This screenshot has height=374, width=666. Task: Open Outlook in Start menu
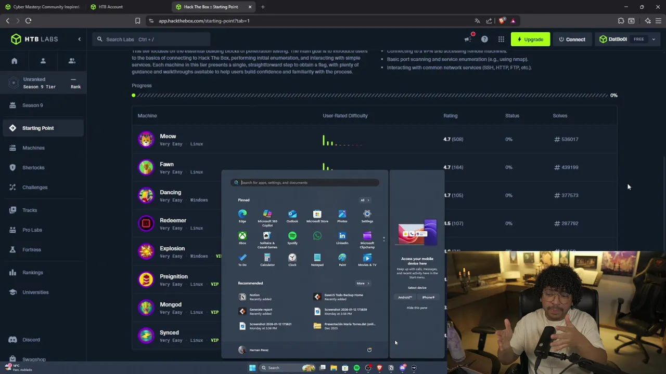[292, 216]
